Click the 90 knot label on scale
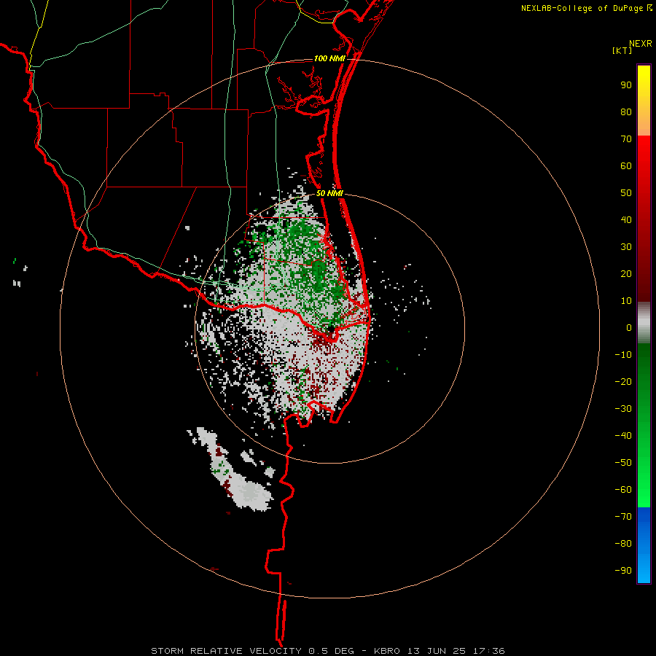 coord(626,85)
